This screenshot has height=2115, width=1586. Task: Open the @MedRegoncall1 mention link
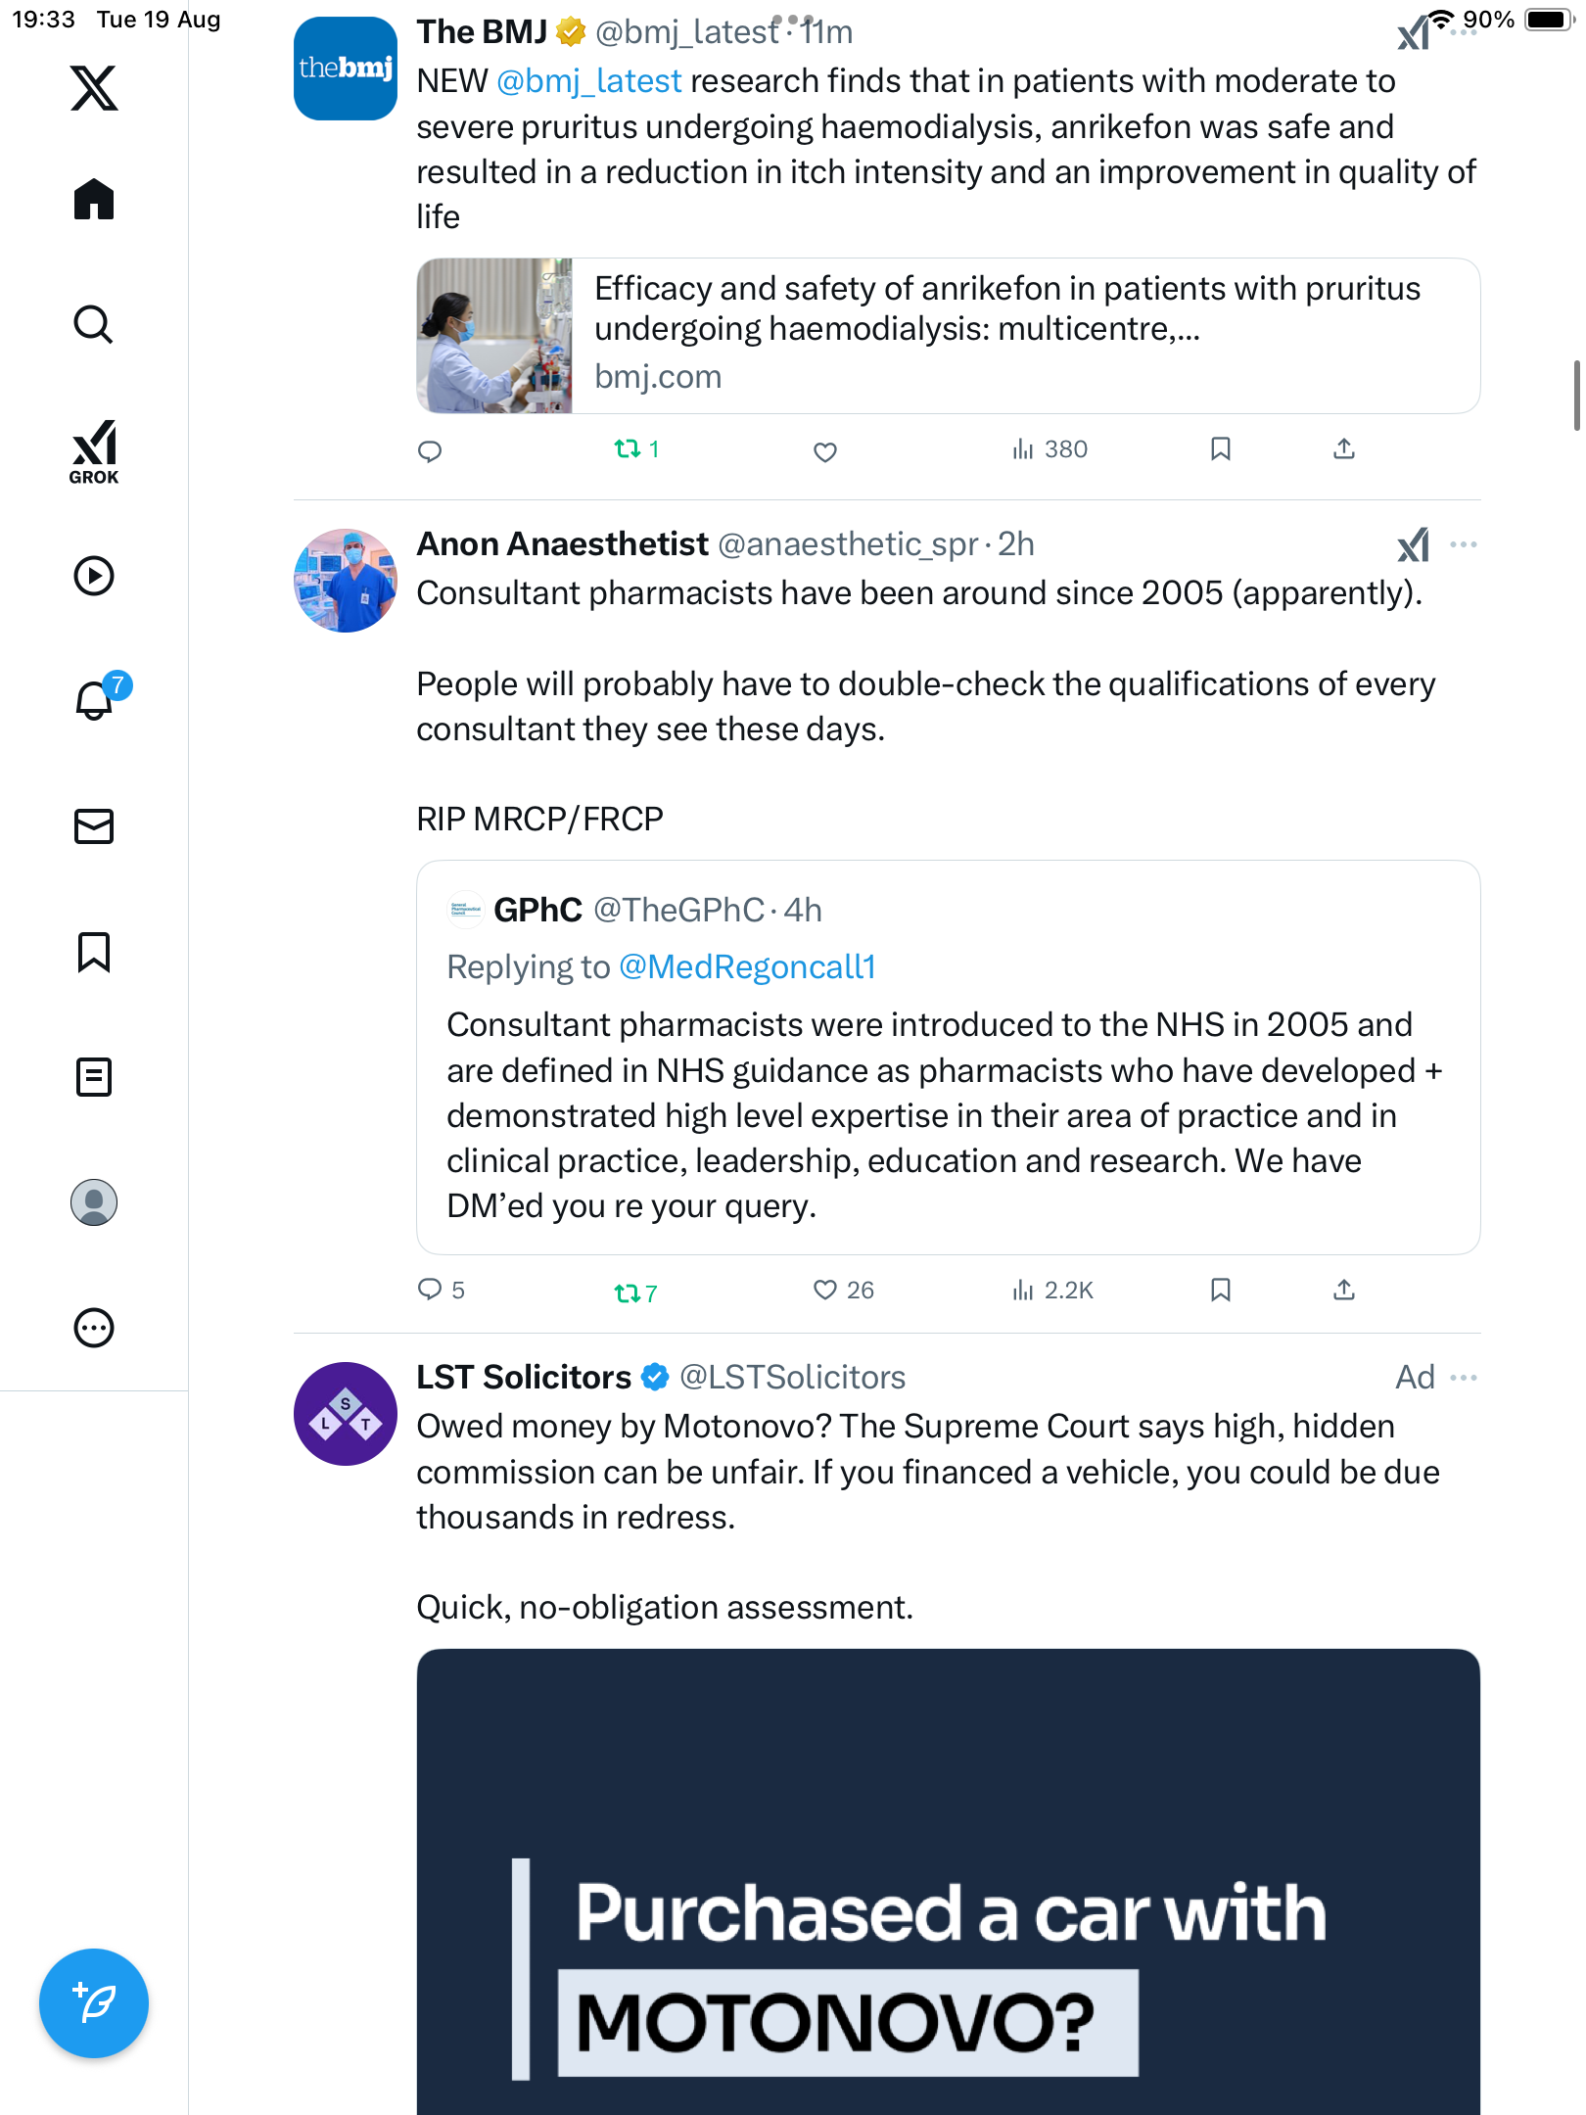pyautogui.click(x=747, y=967)
